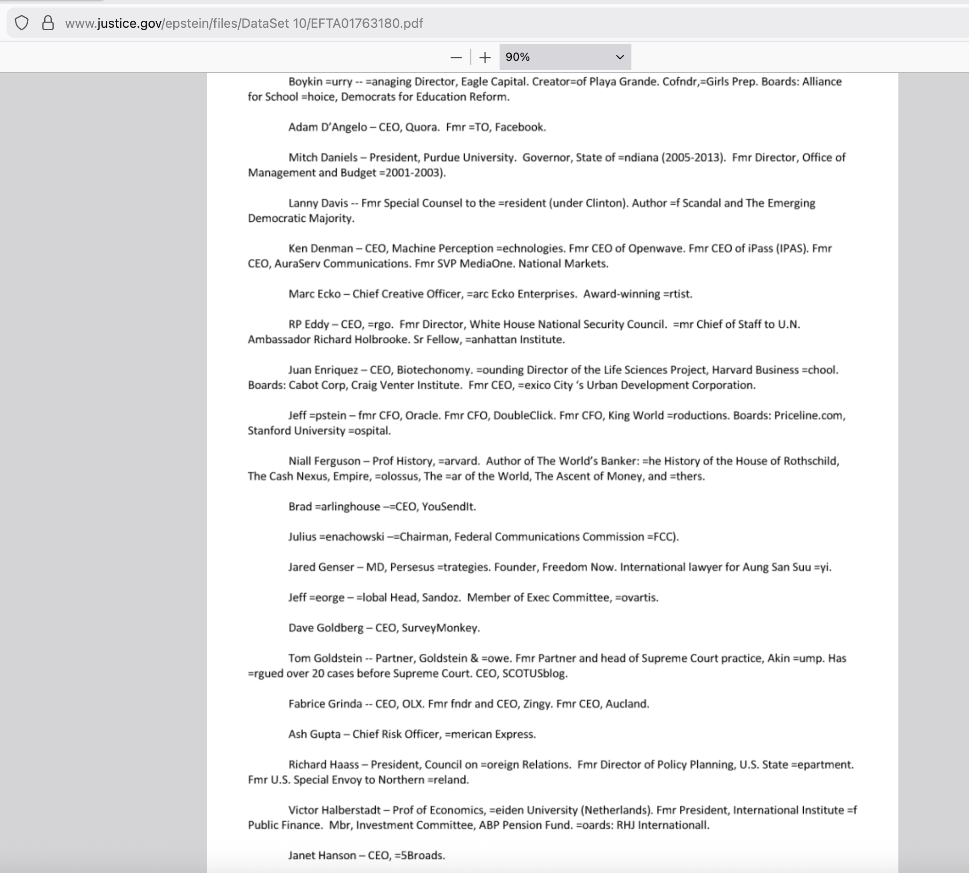Click the Brad =arlinghouse YouSendIt line

click(382, 507)
